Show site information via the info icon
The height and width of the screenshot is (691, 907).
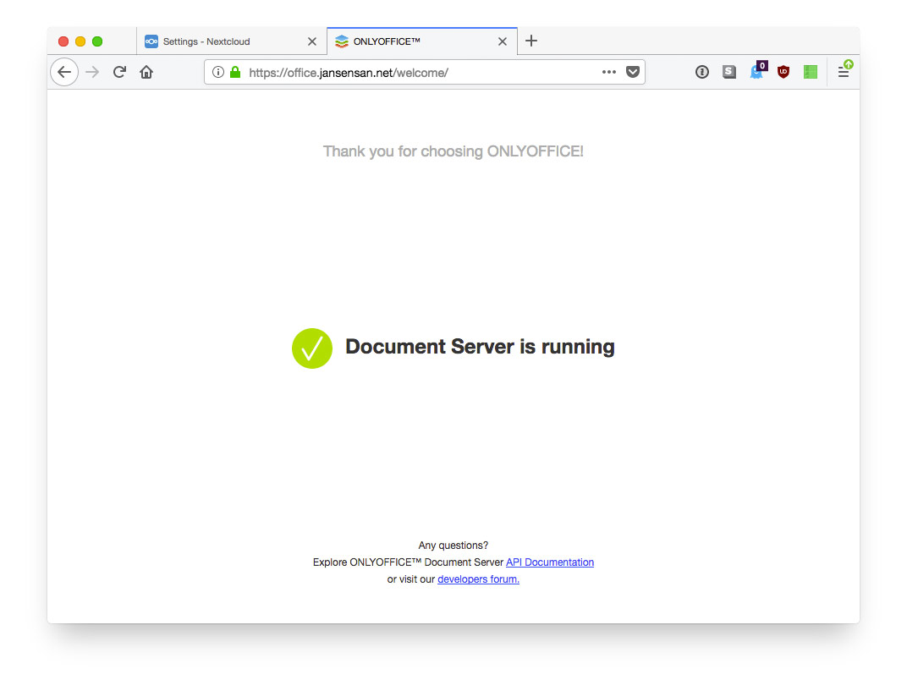point(218,72)
